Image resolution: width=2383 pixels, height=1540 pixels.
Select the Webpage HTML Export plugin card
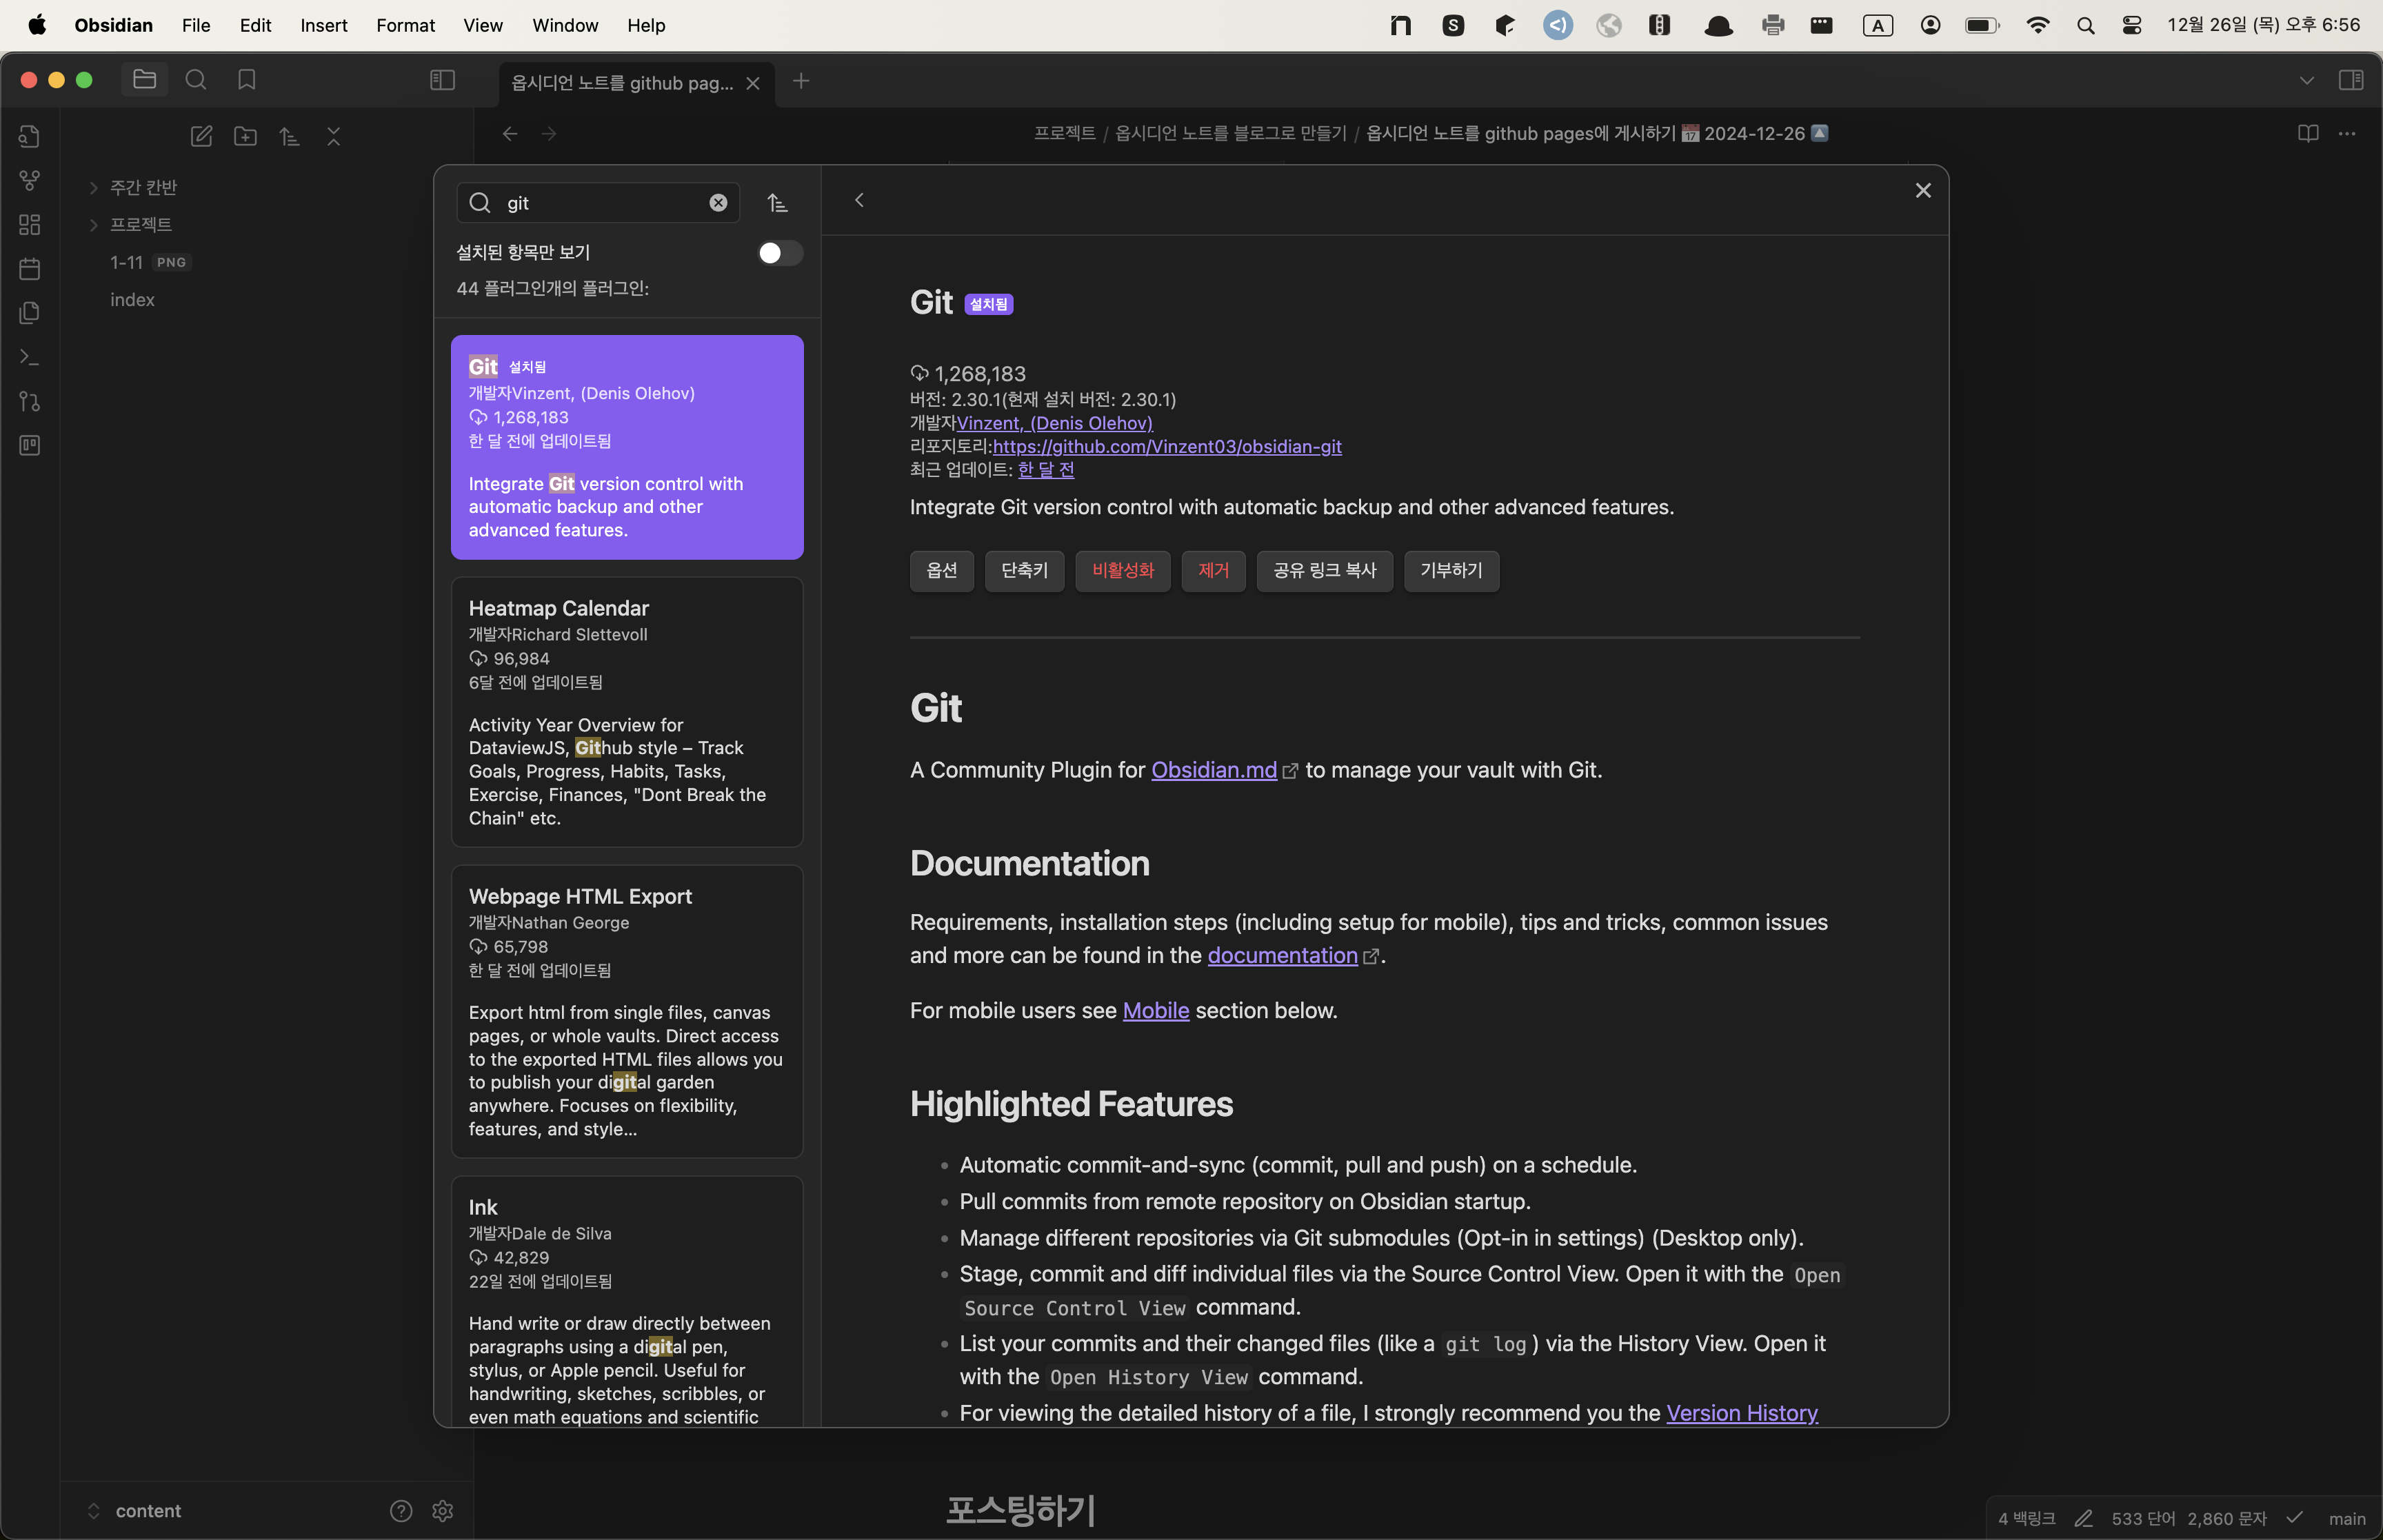[x=627, y=1011]
